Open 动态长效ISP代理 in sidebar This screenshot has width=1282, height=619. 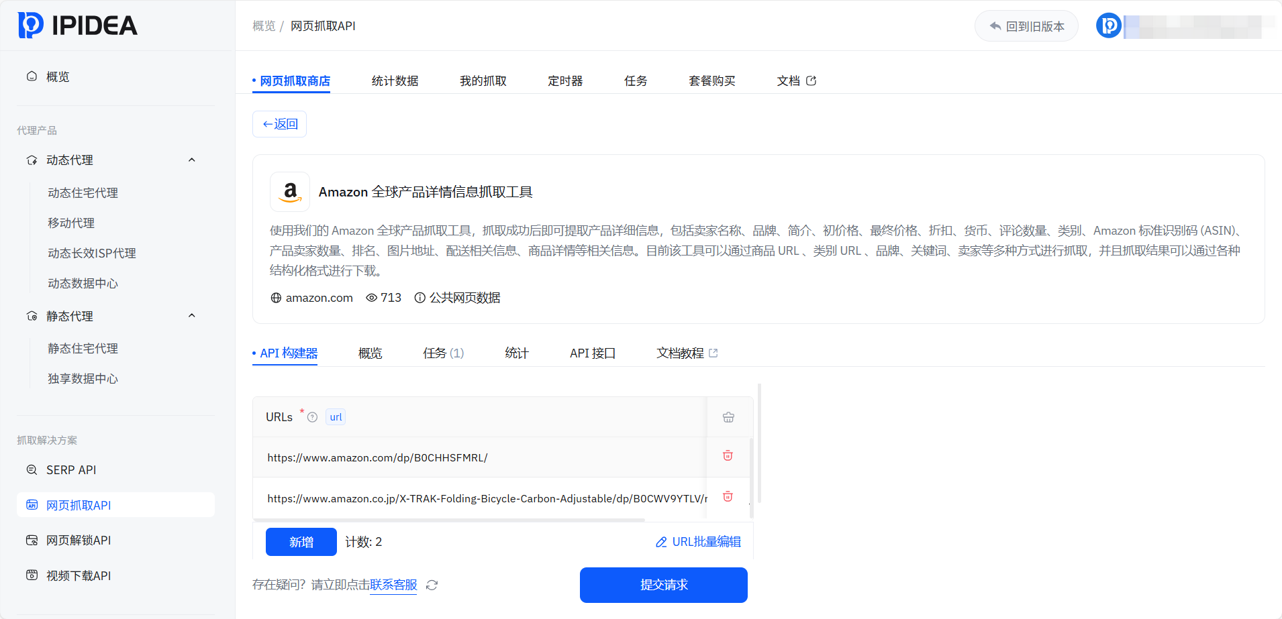click(x=92, y=254)
